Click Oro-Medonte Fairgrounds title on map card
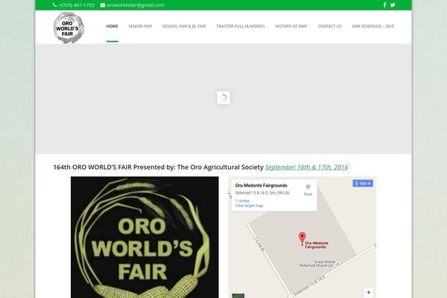Screen dimensions: 447x298 (261, 186)
